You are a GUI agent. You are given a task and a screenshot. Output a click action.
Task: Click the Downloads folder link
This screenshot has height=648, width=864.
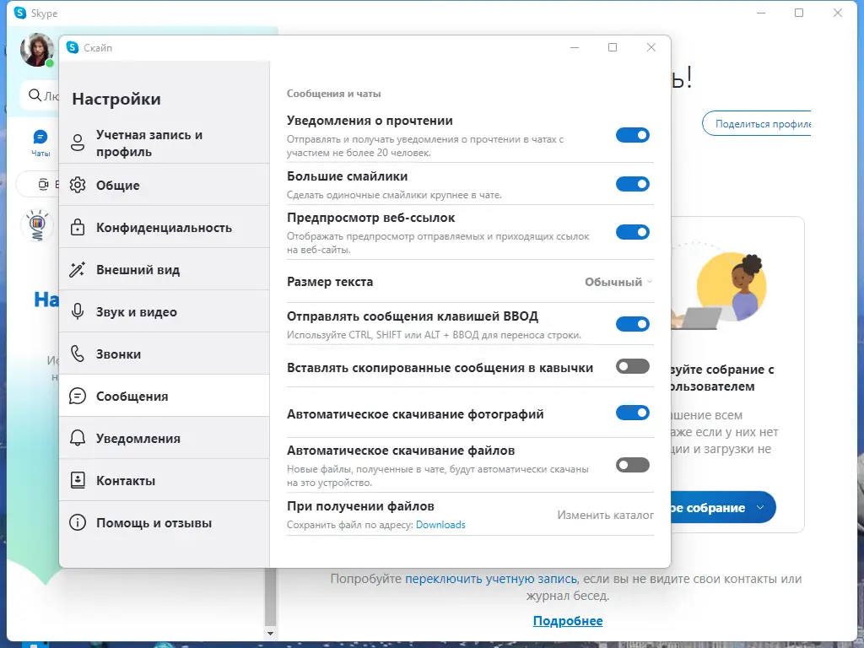(443, 525)
